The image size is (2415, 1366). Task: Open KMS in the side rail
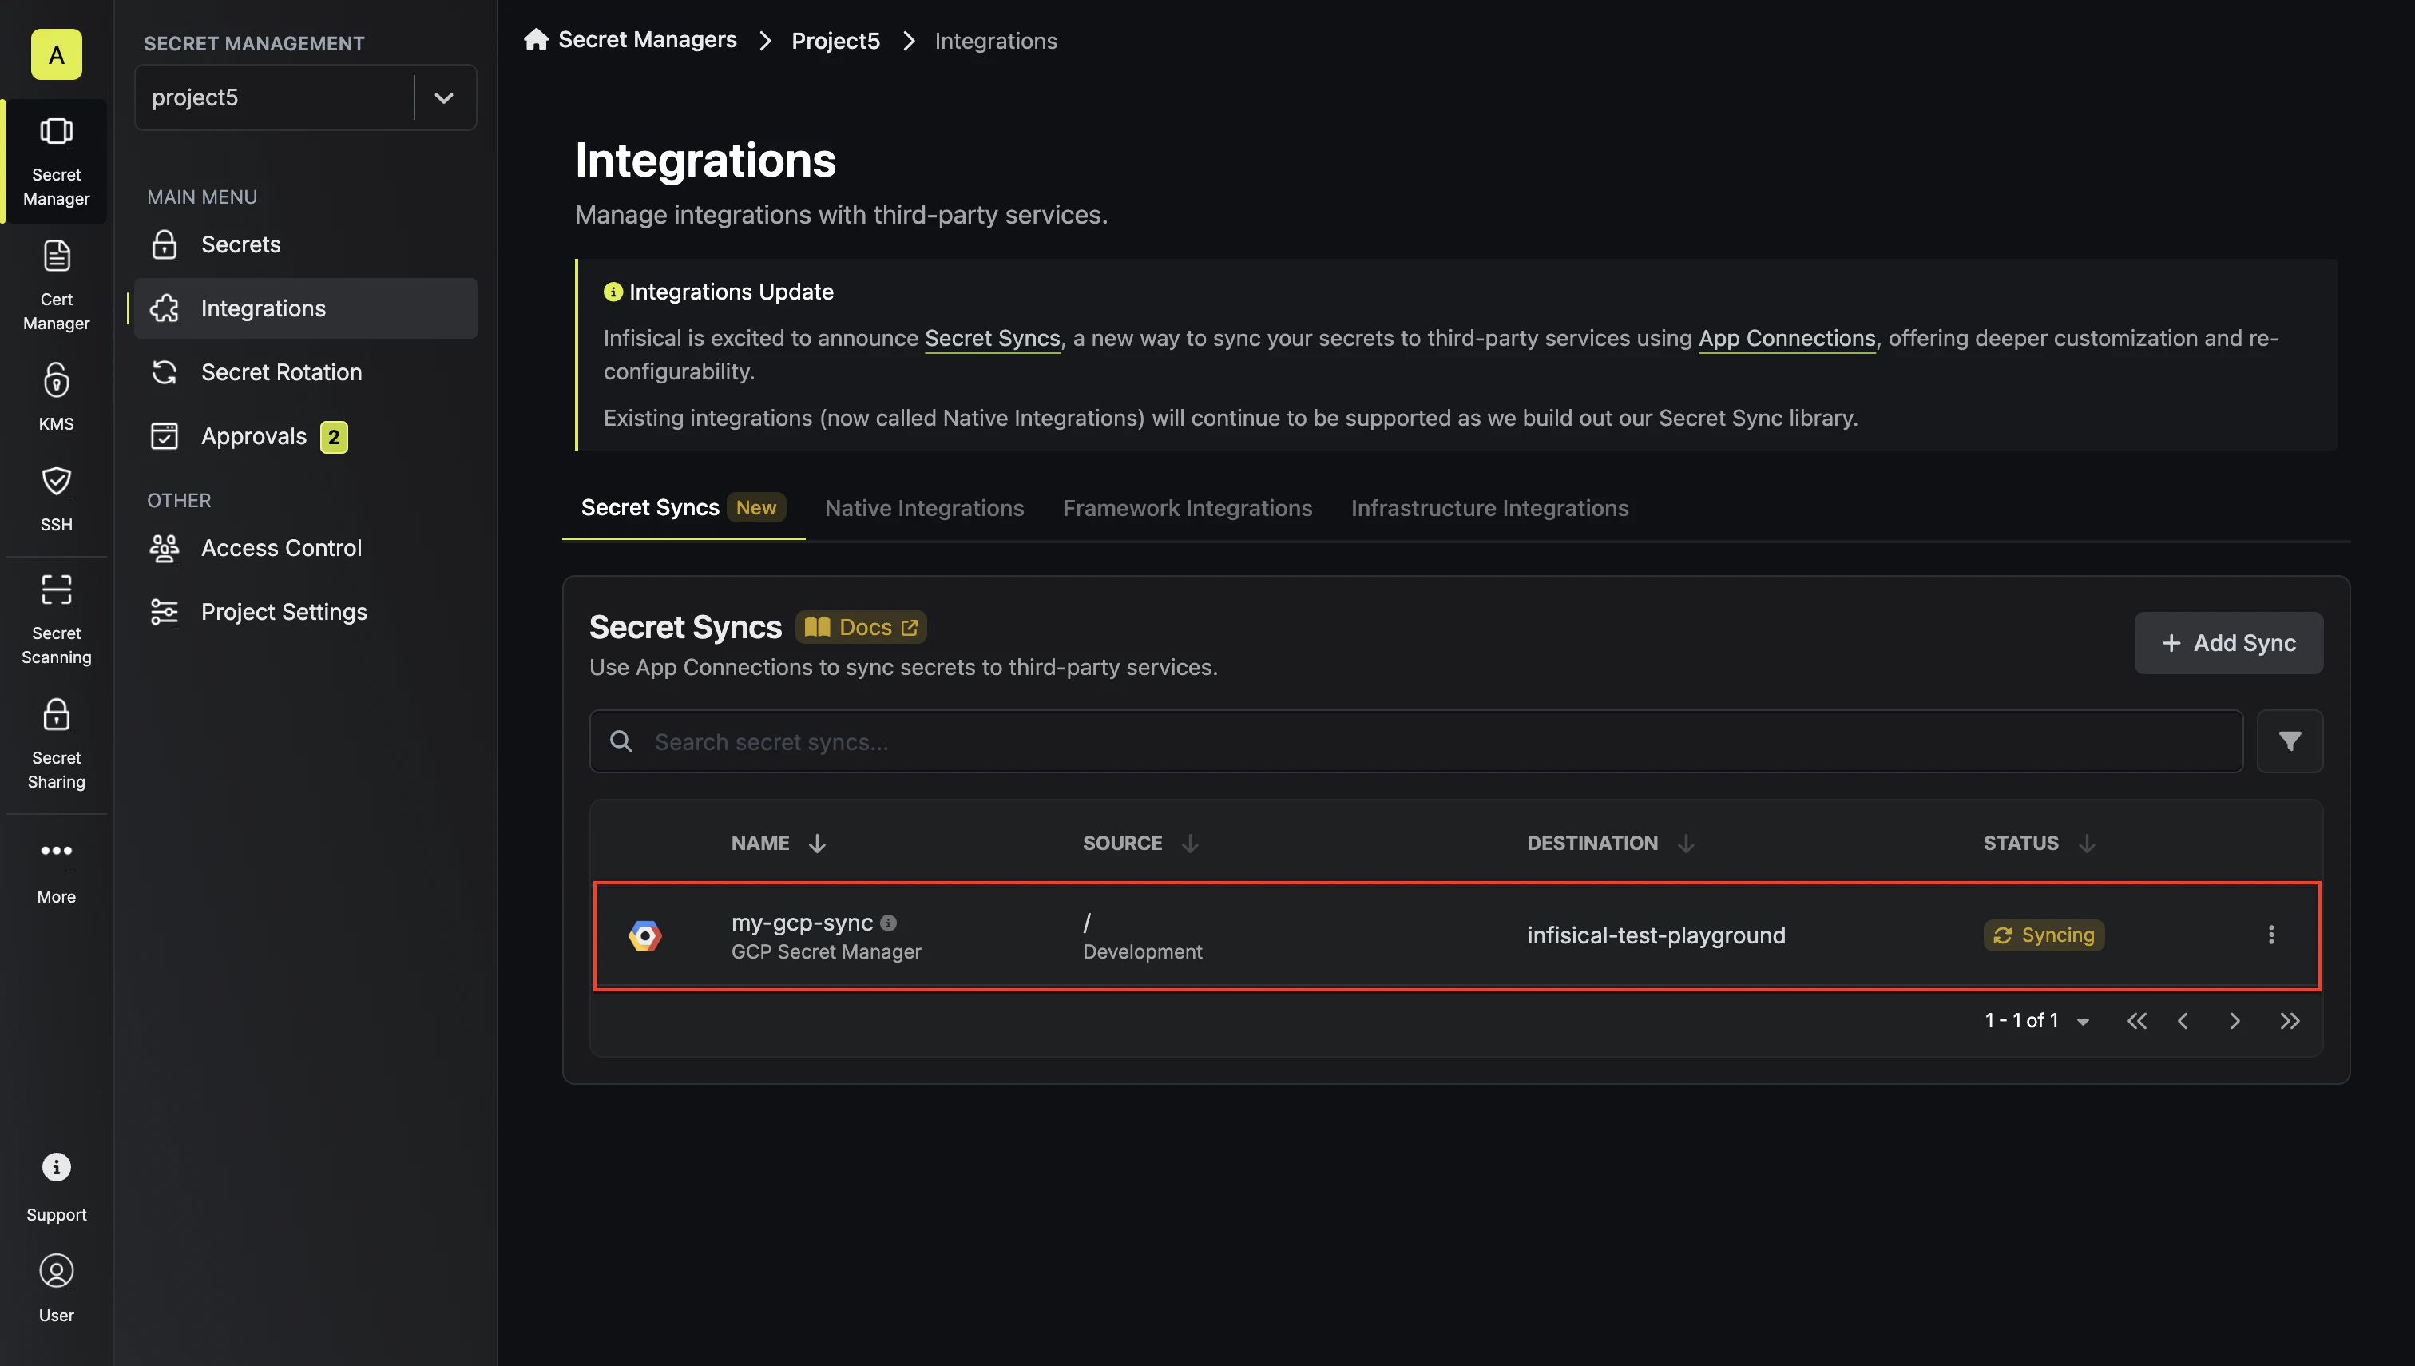point(56,398)
